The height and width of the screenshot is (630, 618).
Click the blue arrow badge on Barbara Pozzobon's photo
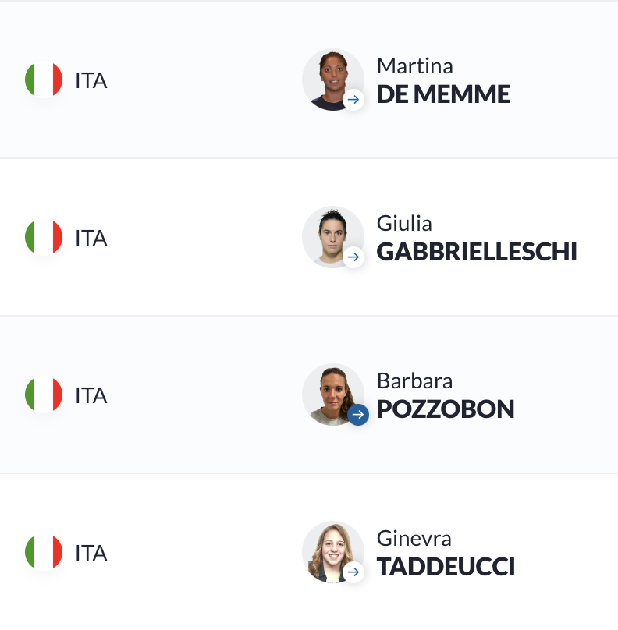point(358,414)
